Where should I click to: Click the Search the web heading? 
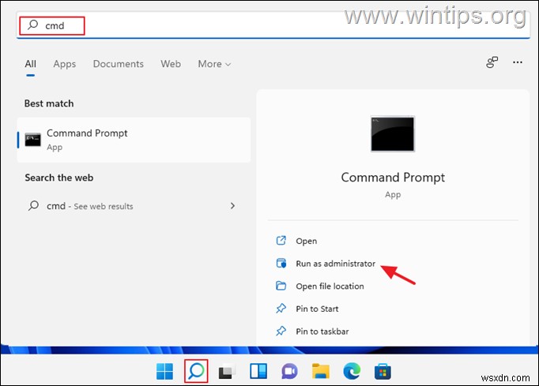(x=58, y=178)
